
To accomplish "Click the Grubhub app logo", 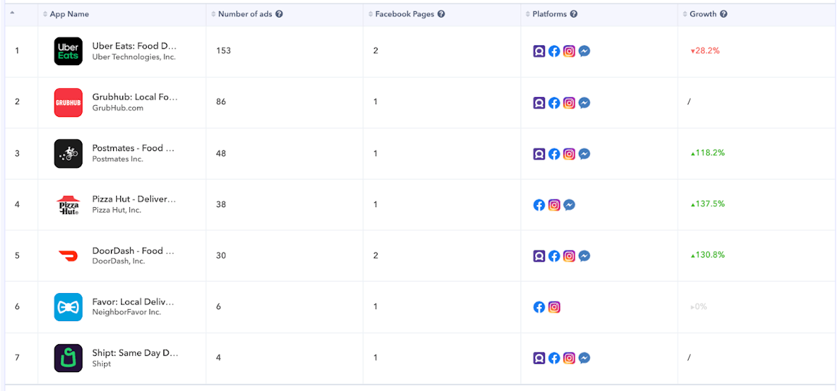I will 68,103.
